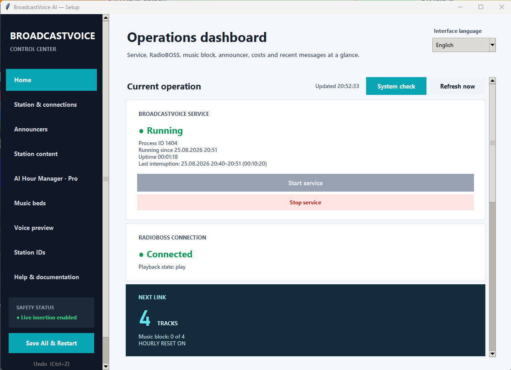Go to Station IDs
The image size is (511, 370).
tap(51, 252)
